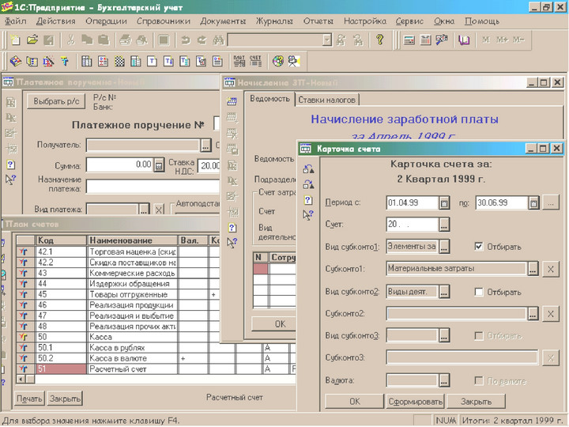Click the ellipsis button next to Получатель field
Screen dimensions: 569x427
(x=205, y=145)
